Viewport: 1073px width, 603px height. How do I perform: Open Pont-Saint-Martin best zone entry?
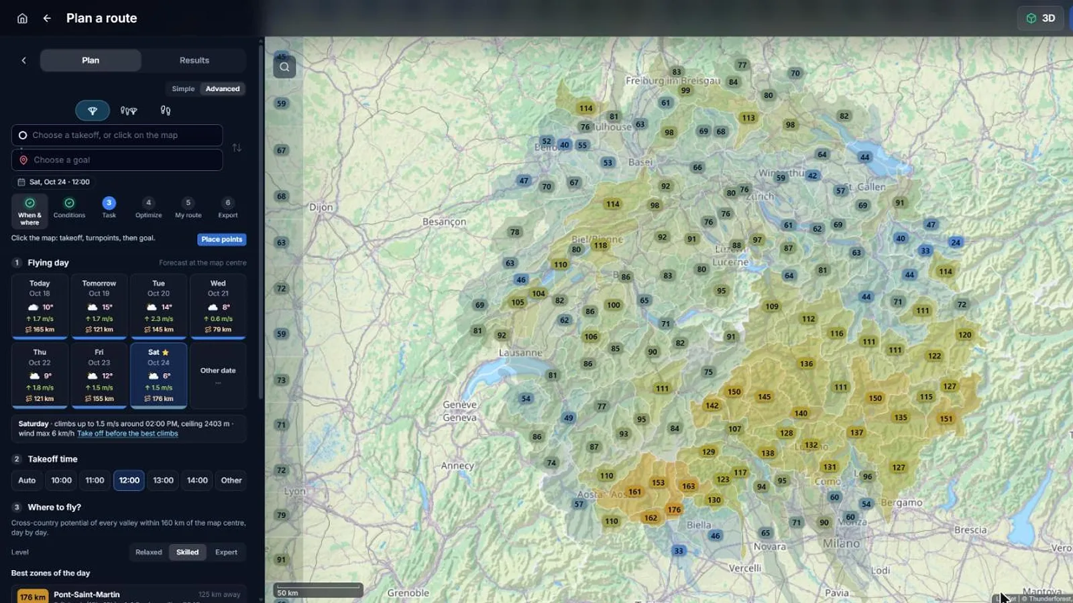pyautogui.click(x=129, y=595)
